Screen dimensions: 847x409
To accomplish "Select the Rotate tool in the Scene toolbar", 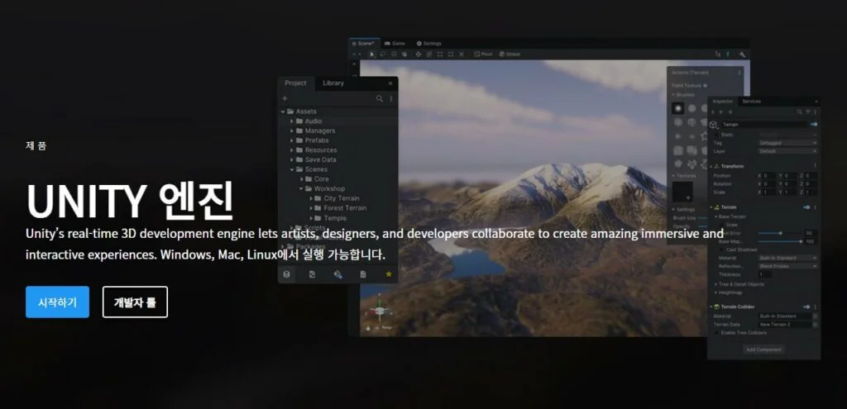I will click(x=429, y=54).
